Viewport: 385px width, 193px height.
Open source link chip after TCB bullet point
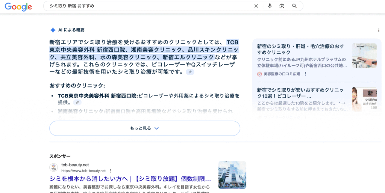point(77,102)
